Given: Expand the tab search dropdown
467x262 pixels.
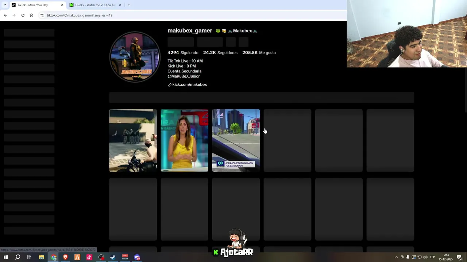Looking at the screenshot, I should pos(5,5).
